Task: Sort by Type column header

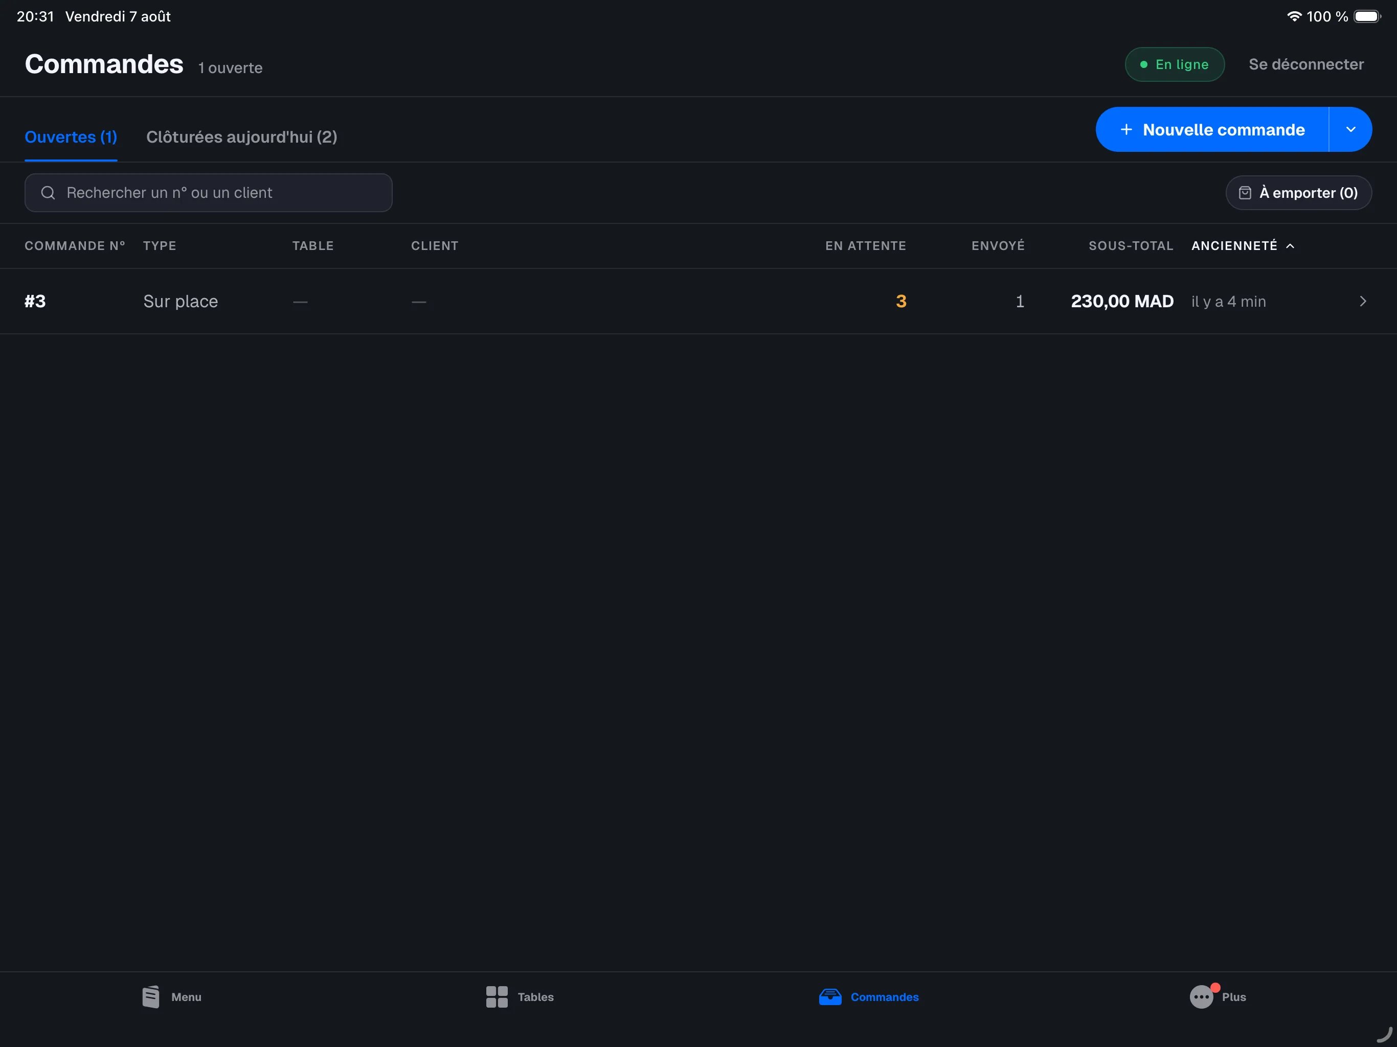Action: pos(159,246)
